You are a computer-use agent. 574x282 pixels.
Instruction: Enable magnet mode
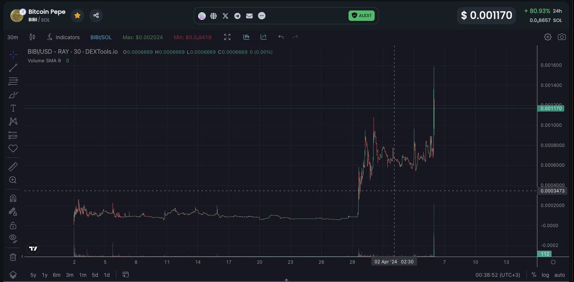pyautogui.click(x=13, y=198)
